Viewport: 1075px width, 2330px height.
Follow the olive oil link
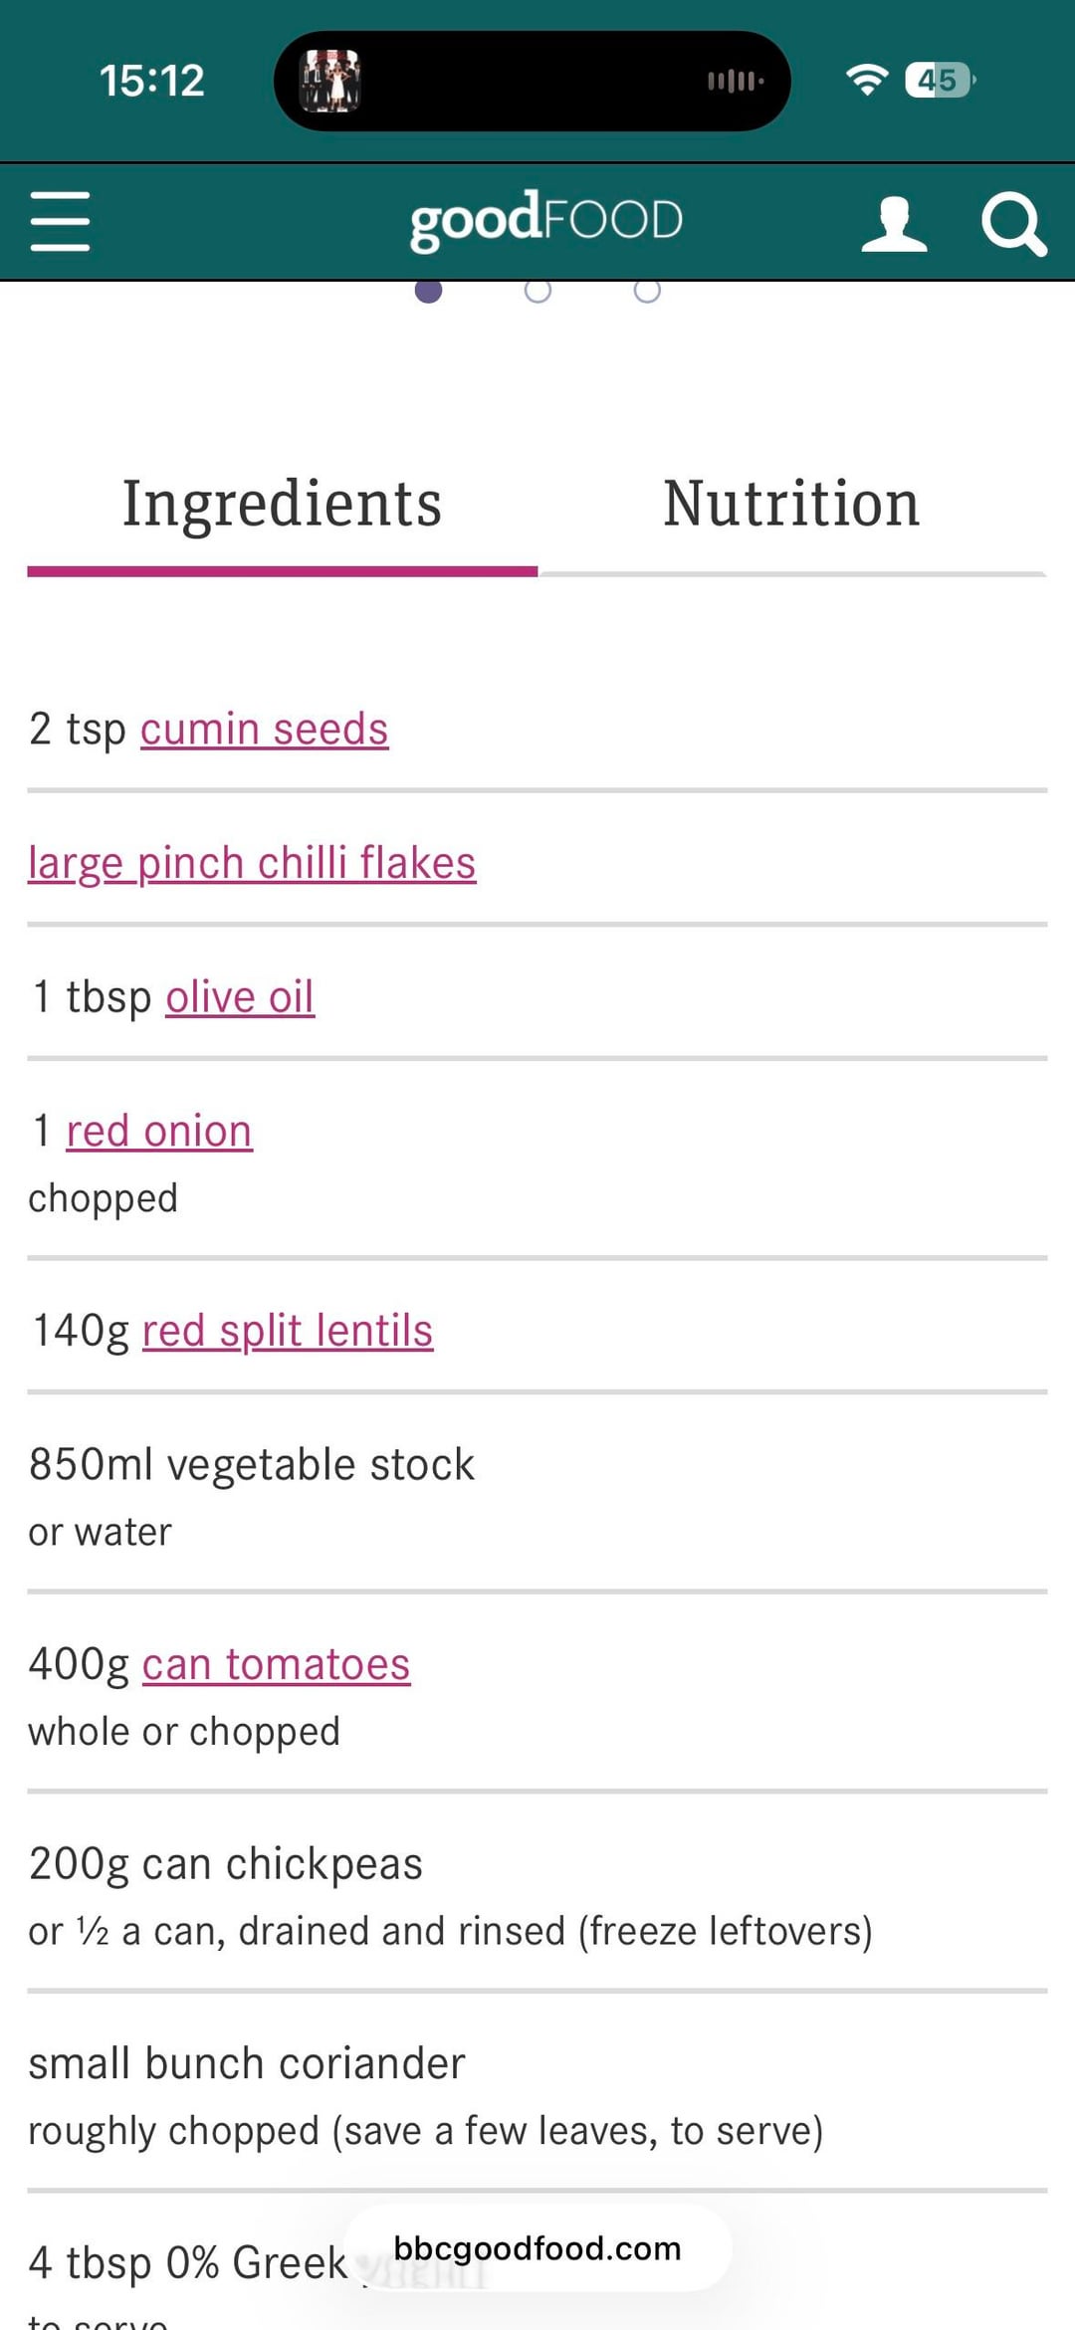(x=240, y=997)
